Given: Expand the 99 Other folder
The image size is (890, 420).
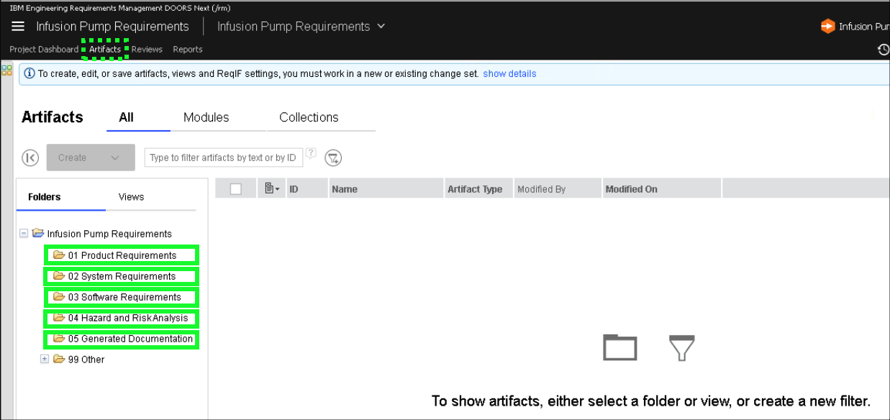Looking at the screenshot, I should (45, 360).
